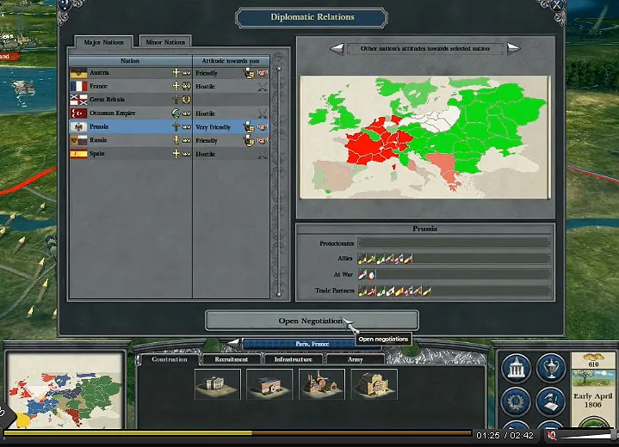
Task: Select the Austria flag in nation list
Action: 78,73
